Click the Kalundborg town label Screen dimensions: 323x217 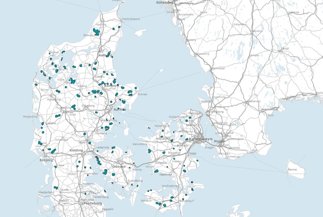coord(140,144)
